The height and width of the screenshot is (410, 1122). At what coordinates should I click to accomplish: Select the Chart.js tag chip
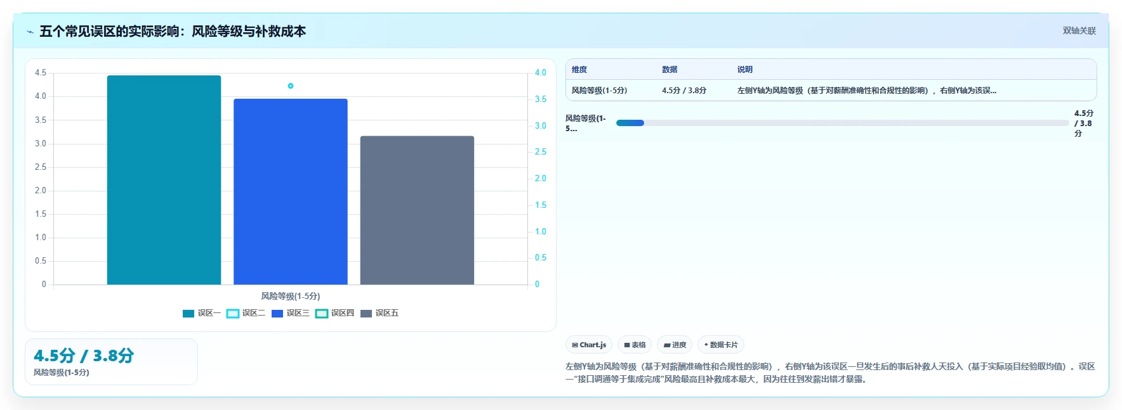pyautogui.click(x=589, y=345)
